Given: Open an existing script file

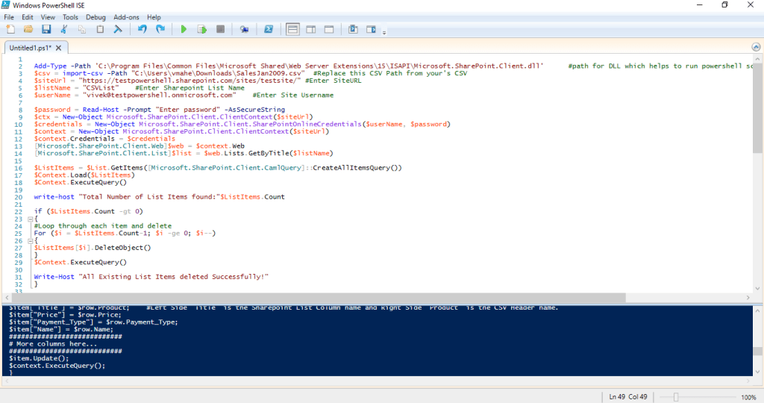Looking at the screenshot, I should coord(28,29).
